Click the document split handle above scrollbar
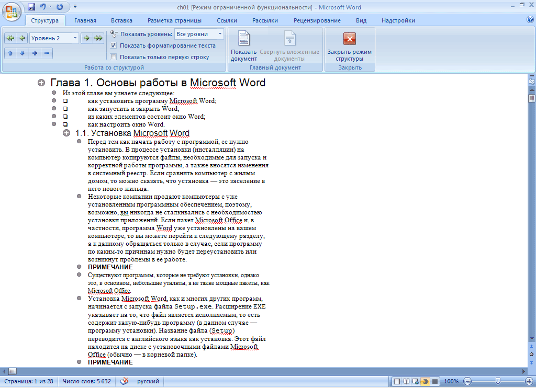Viewport: 536px width, 388px height. (532, 75)
